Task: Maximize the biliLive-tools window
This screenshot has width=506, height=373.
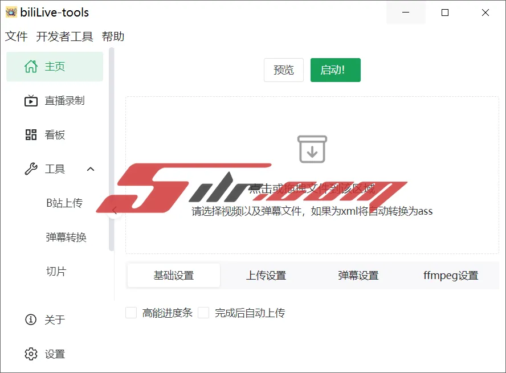Action: point(445,13)
